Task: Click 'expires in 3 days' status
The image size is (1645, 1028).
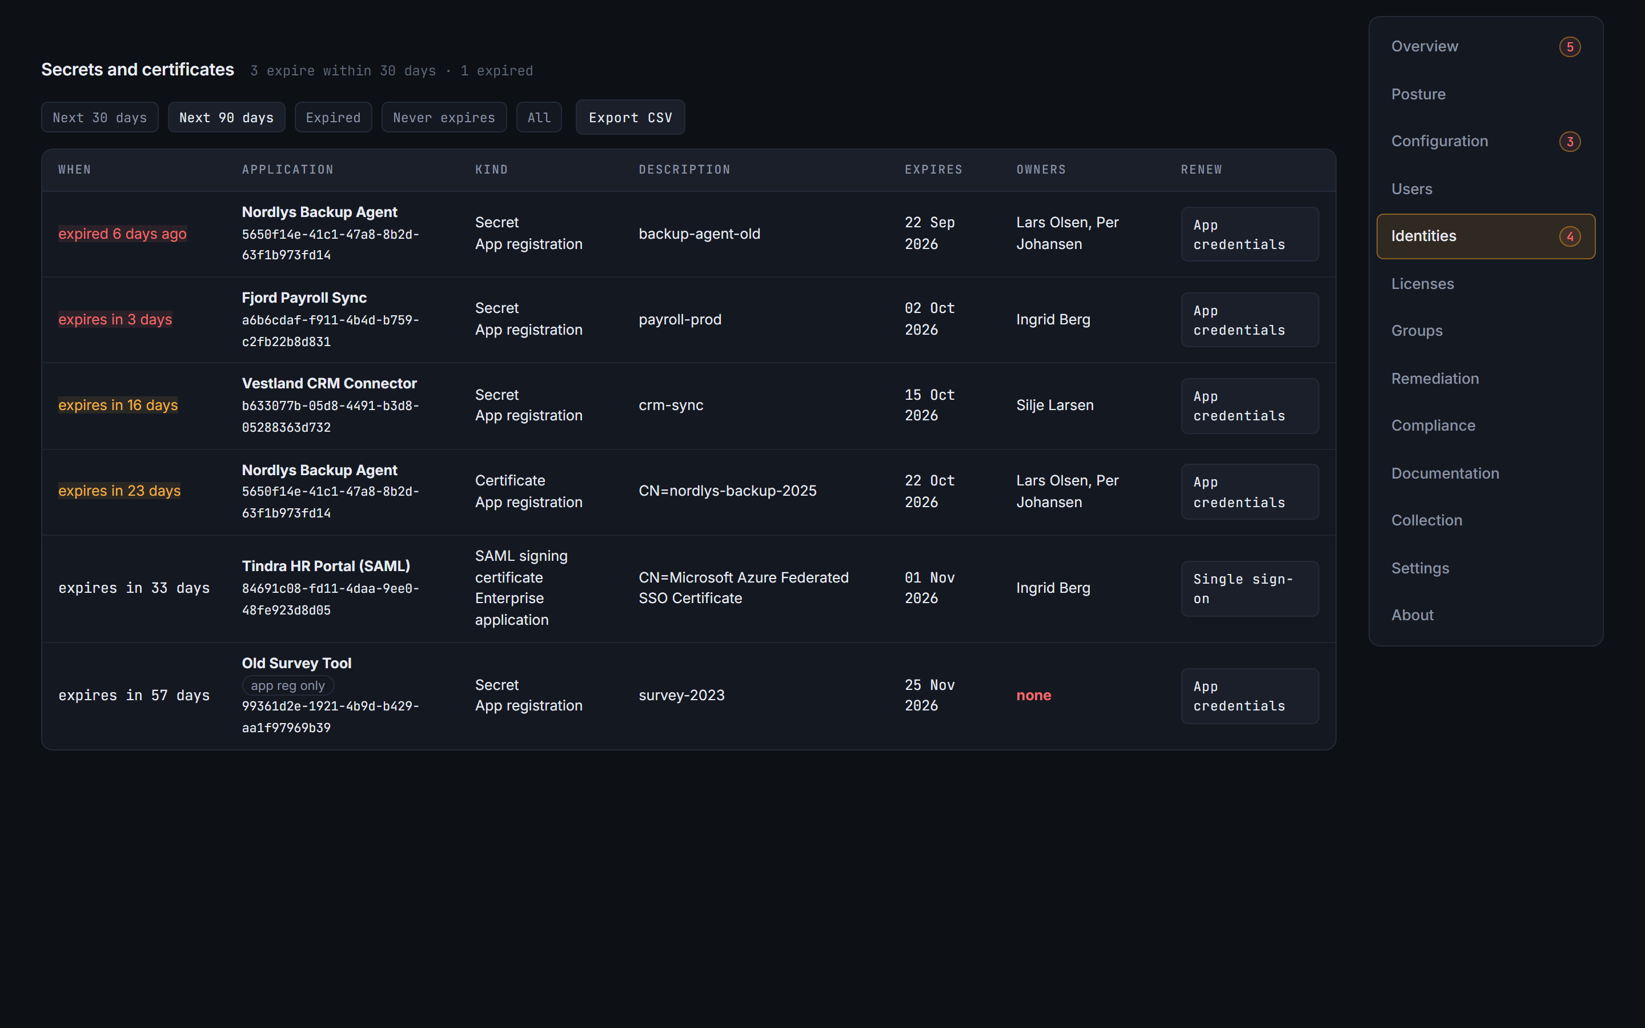Action: click(x=115, y=320)
